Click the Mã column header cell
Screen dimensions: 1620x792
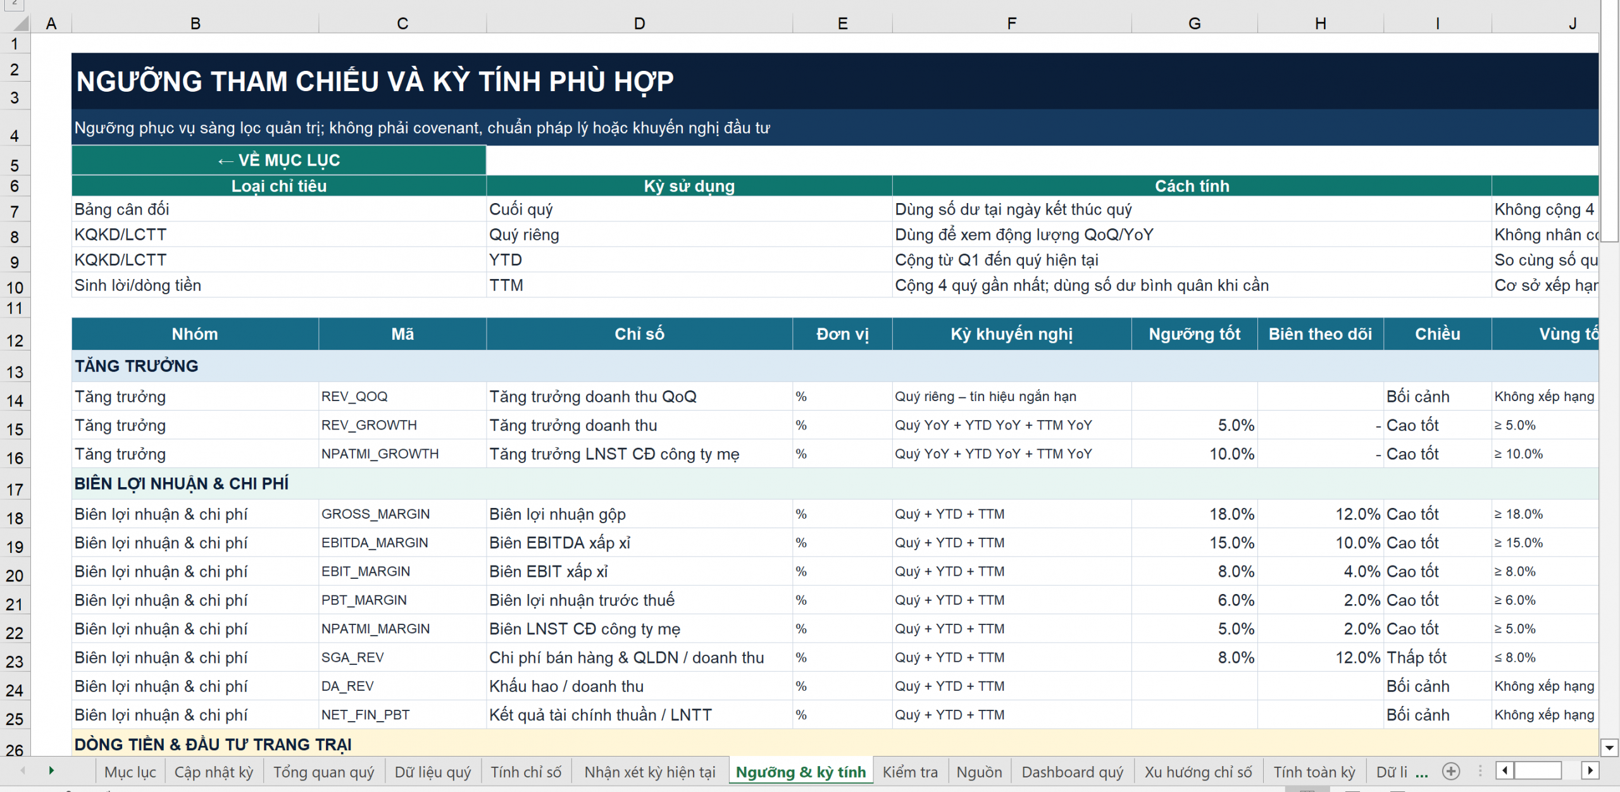[402, 334]
